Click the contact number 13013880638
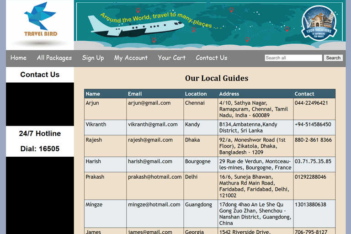The image size is (351, 234). pos(310,205)
